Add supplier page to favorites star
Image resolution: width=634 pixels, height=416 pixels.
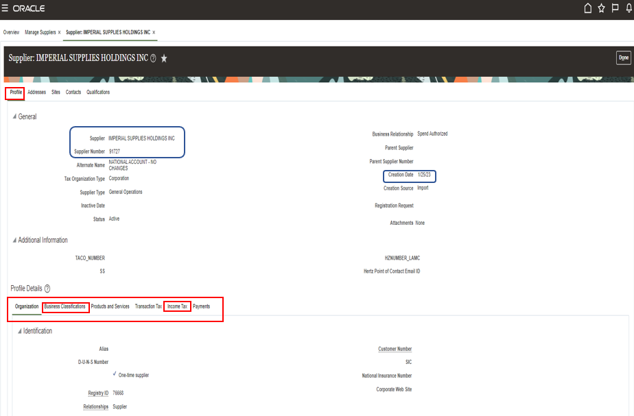click(164, 58)
